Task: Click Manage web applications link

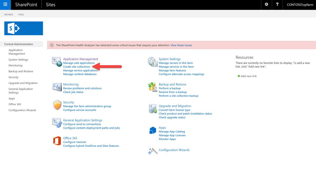Action: coord(79,63)
